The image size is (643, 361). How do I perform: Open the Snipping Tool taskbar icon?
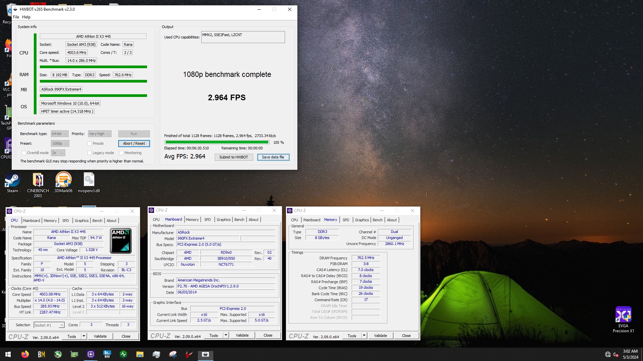coord(173,354)
